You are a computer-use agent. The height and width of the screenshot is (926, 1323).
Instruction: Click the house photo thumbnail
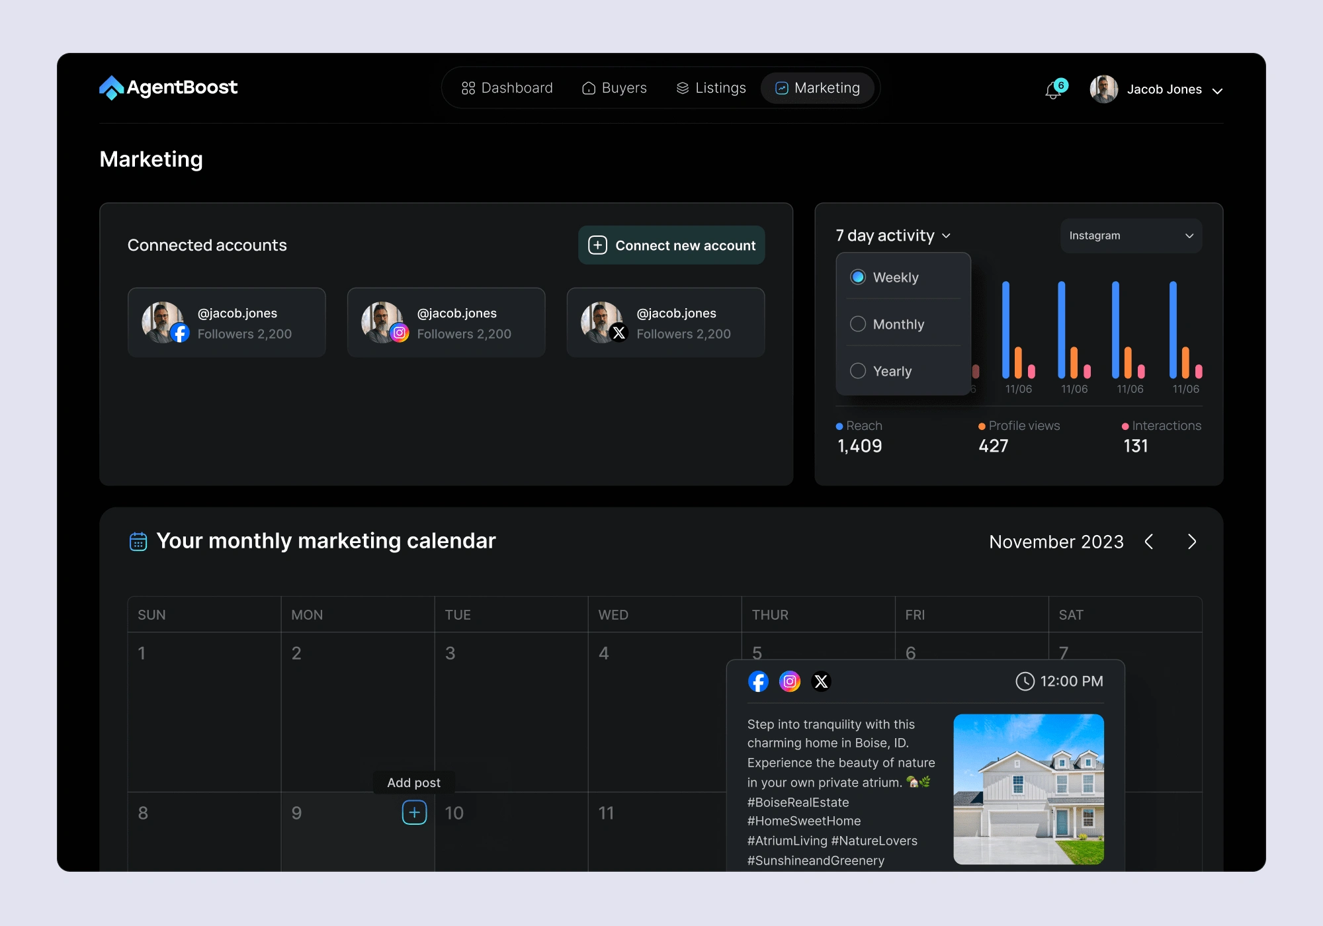[1029, 789]
